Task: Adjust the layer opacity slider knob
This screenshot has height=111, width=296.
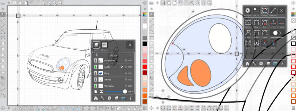Action: [125, 92]
